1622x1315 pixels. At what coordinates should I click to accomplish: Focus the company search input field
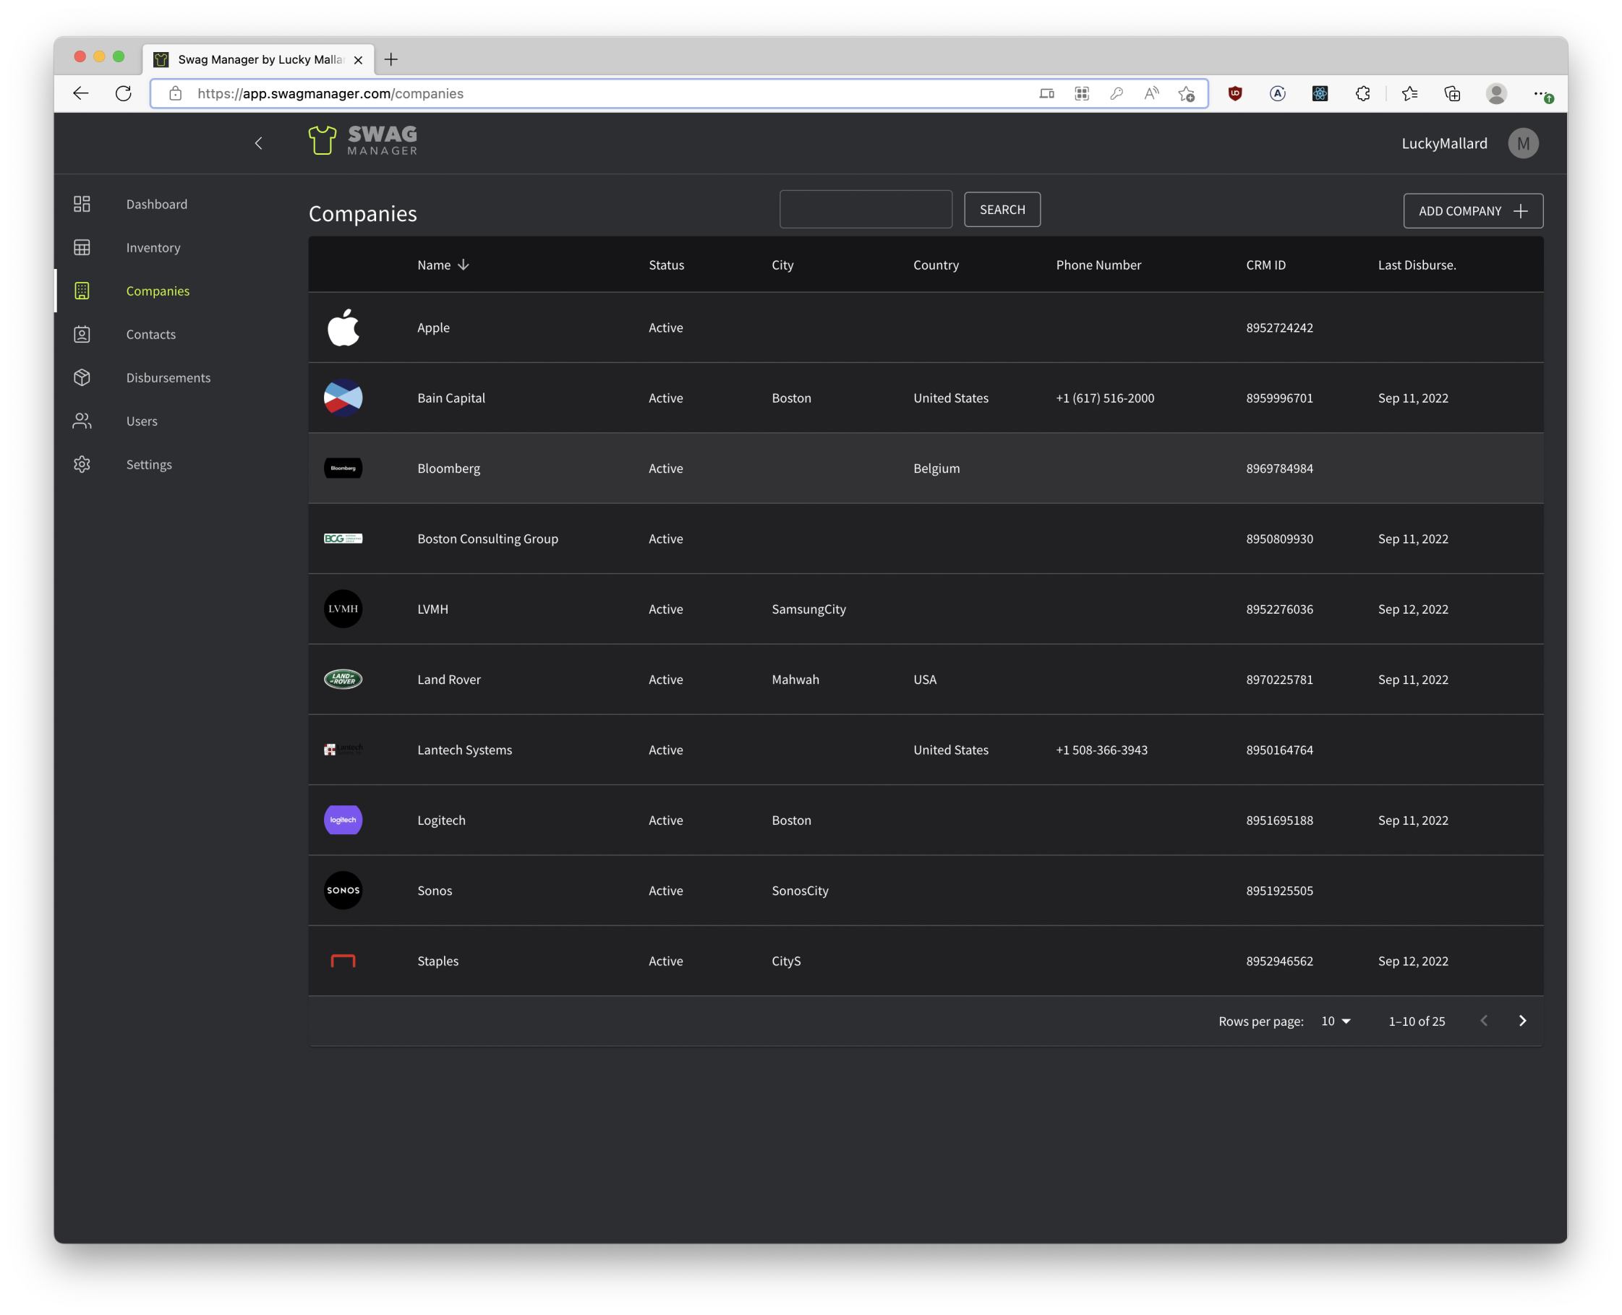[x=865, y=209]
